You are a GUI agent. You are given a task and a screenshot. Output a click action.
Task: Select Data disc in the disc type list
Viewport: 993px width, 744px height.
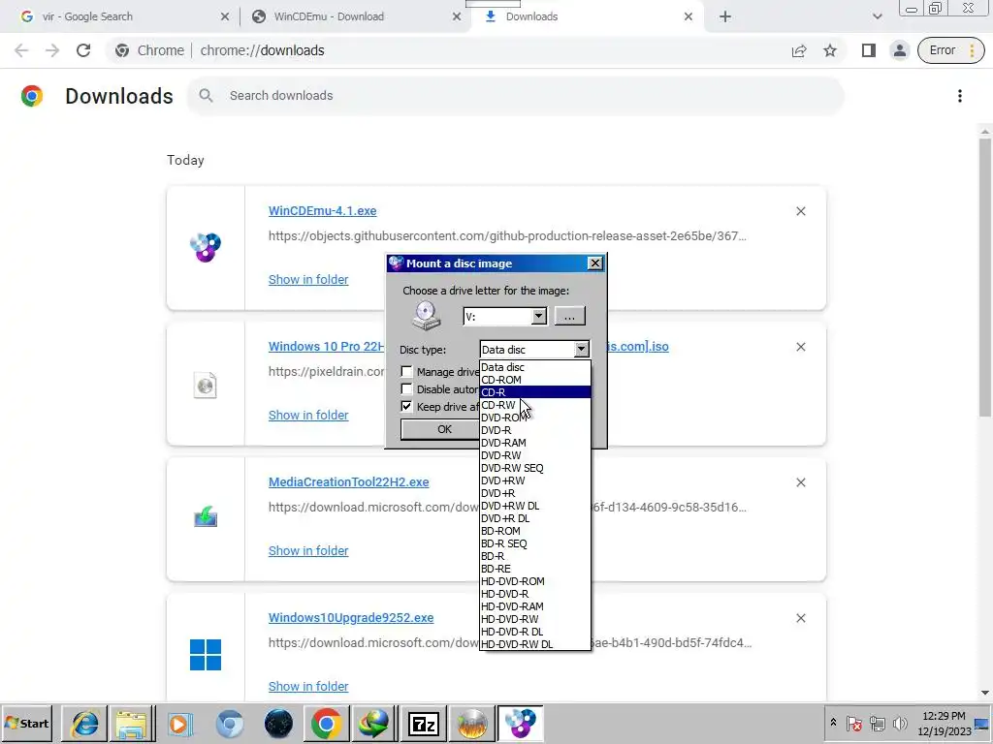coord(535,367)
